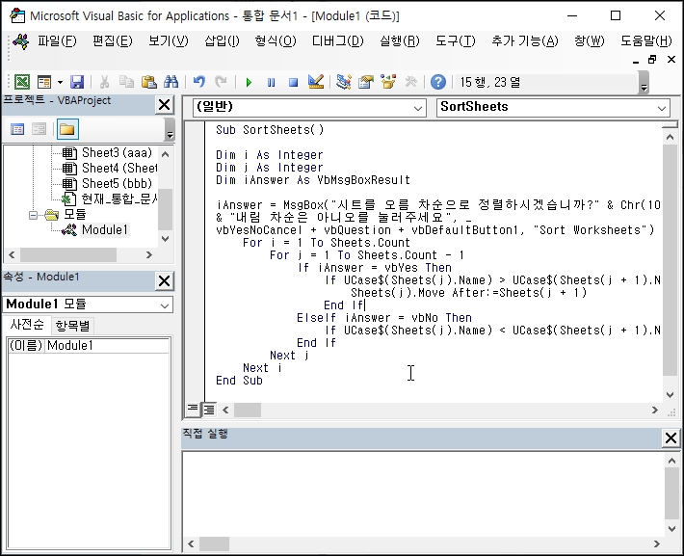
Task: Open the Object Browser toolbar icon
Action: (388, 82)
